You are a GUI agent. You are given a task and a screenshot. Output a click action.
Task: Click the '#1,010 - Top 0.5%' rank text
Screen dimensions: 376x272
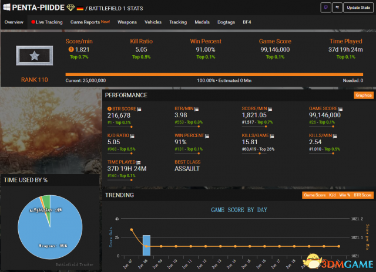[324, 149]
